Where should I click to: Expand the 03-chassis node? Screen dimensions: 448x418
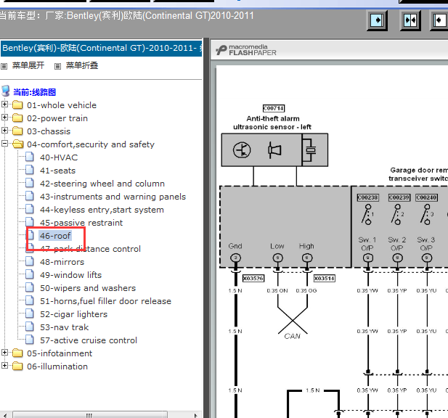[4, 131]
